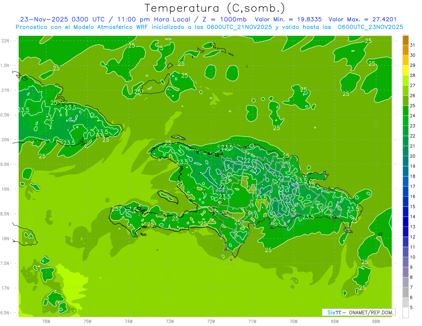
Task: Click the lime legend band between 26 and 27
Action: [405, 90]
